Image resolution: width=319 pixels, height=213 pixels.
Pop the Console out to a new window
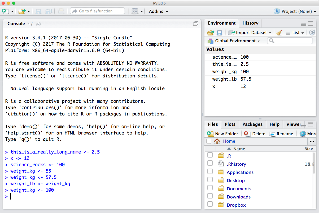tap(195, 24)
